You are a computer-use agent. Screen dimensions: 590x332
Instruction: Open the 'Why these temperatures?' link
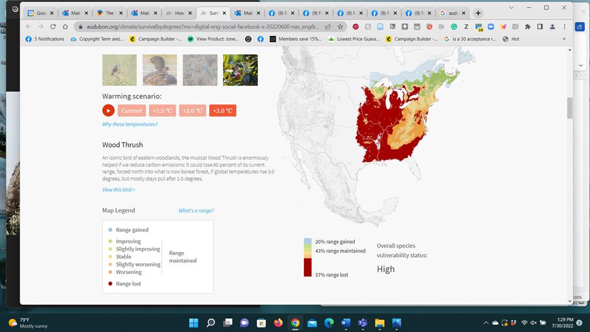tap(130, 124)
